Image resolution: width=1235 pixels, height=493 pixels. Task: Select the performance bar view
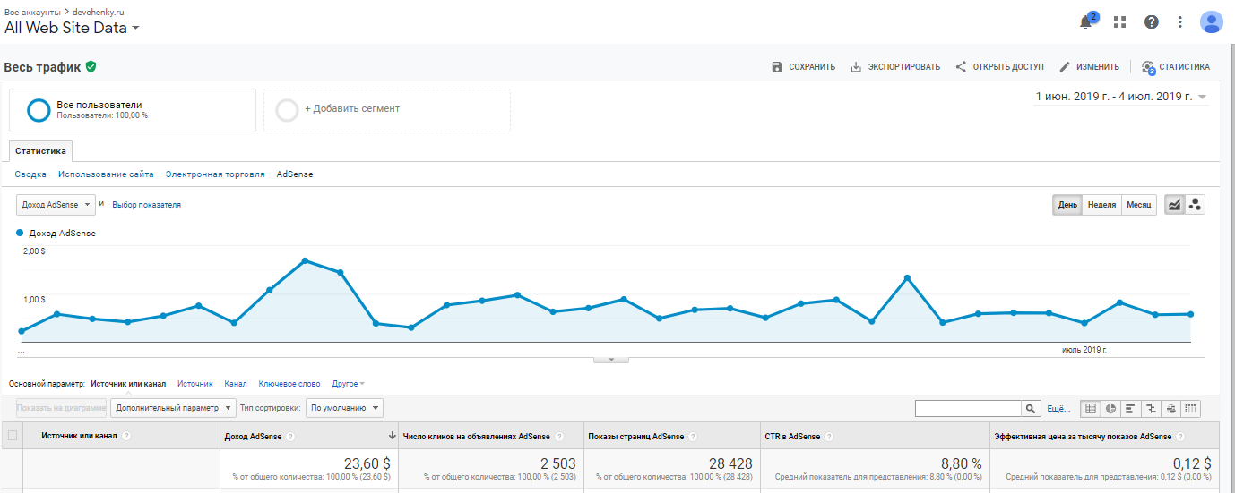[x=1131, y=408]
